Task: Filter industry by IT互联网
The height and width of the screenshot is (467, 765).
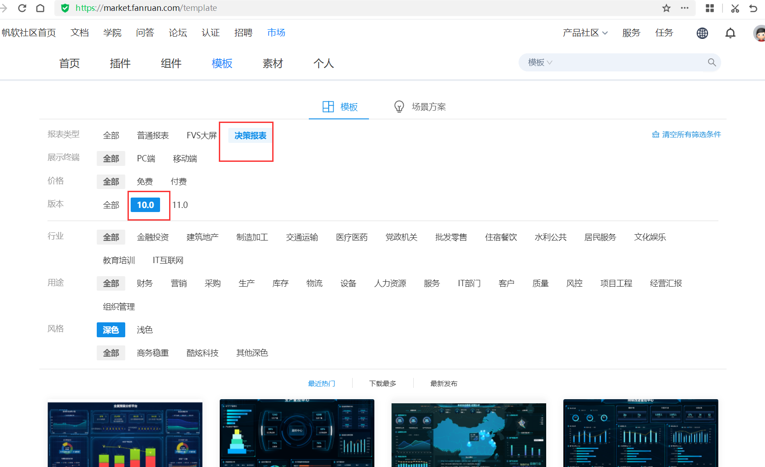Action: coord(168,260)
